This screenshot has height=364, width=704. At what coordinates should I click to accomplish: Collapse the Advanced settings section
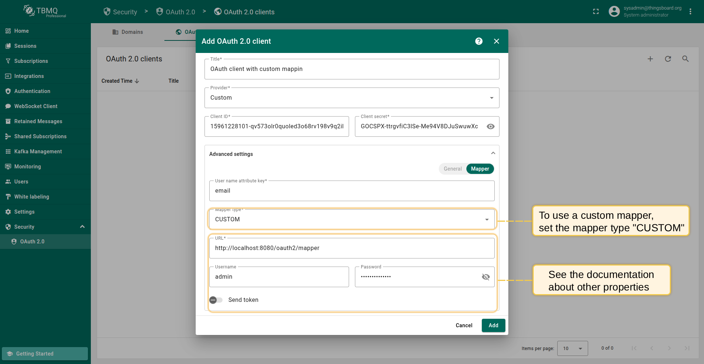(x=493, y=153)
